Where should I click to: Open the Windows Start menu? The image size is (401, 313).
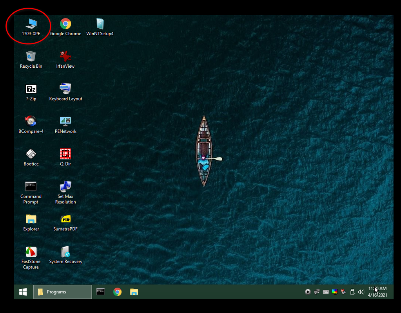[23, 292]
